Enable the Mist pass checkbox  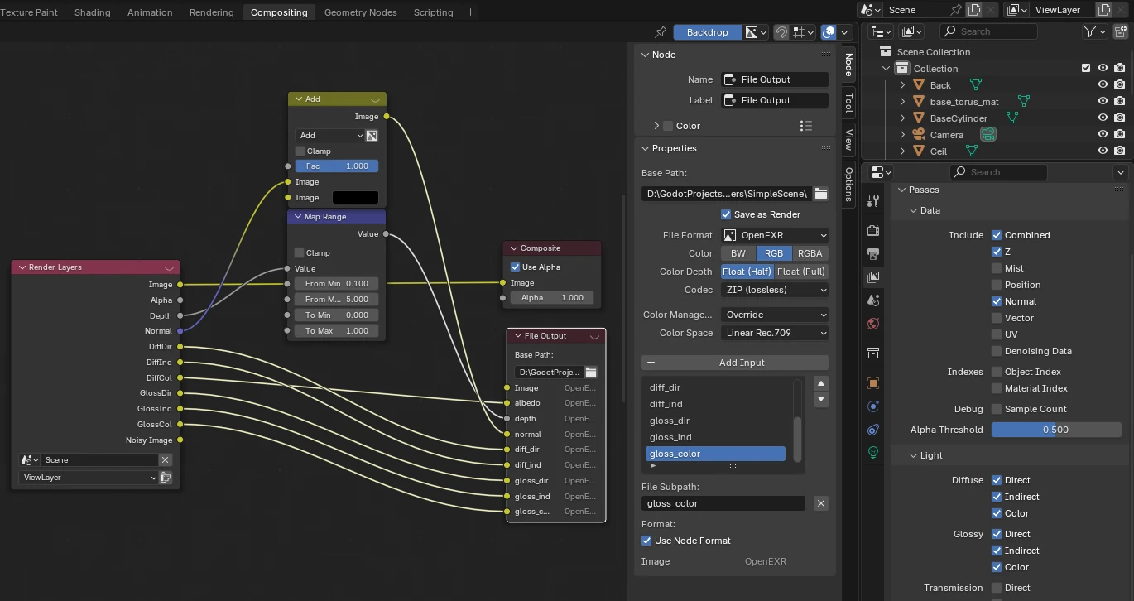click(997, 268)
